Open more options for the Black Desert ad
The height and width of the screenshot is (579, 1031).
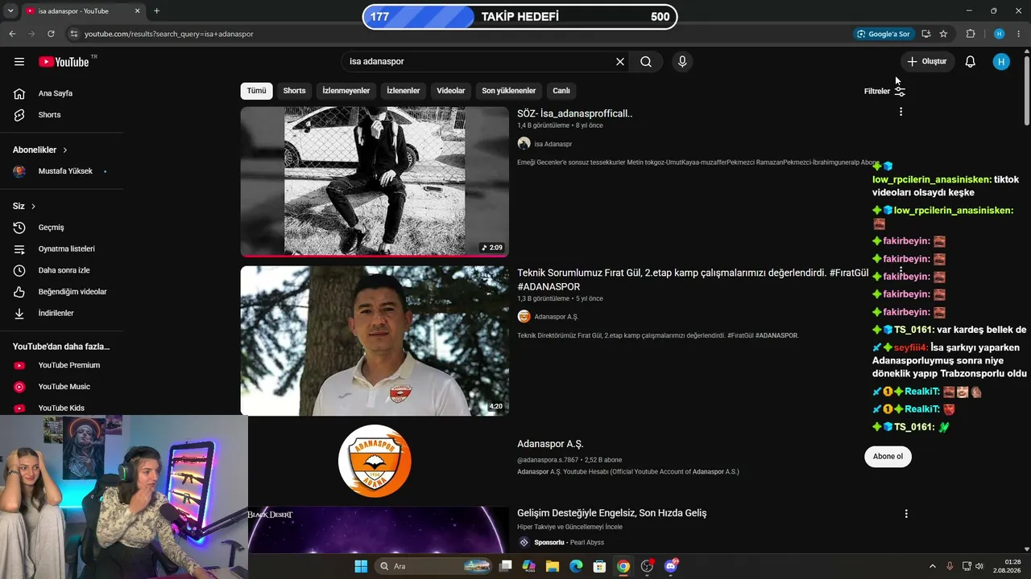click(906, 513)
